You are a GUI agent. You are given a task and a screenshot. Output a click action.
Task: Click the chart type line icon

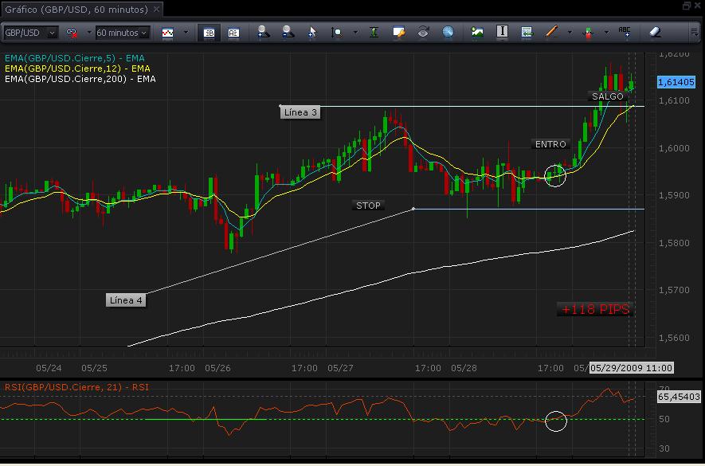(x=168, y=33)
